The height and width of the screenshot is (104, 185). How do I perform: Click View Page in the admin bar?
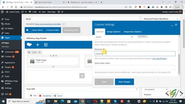(x=51, y=12)
